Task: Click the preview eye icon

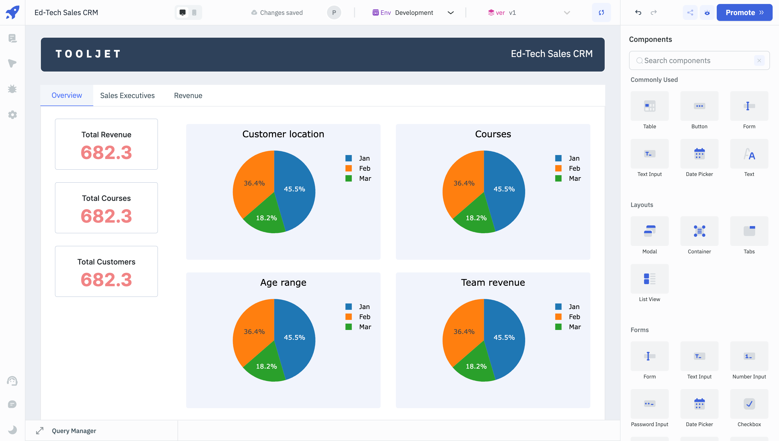Action: click(x=707, y=12)
